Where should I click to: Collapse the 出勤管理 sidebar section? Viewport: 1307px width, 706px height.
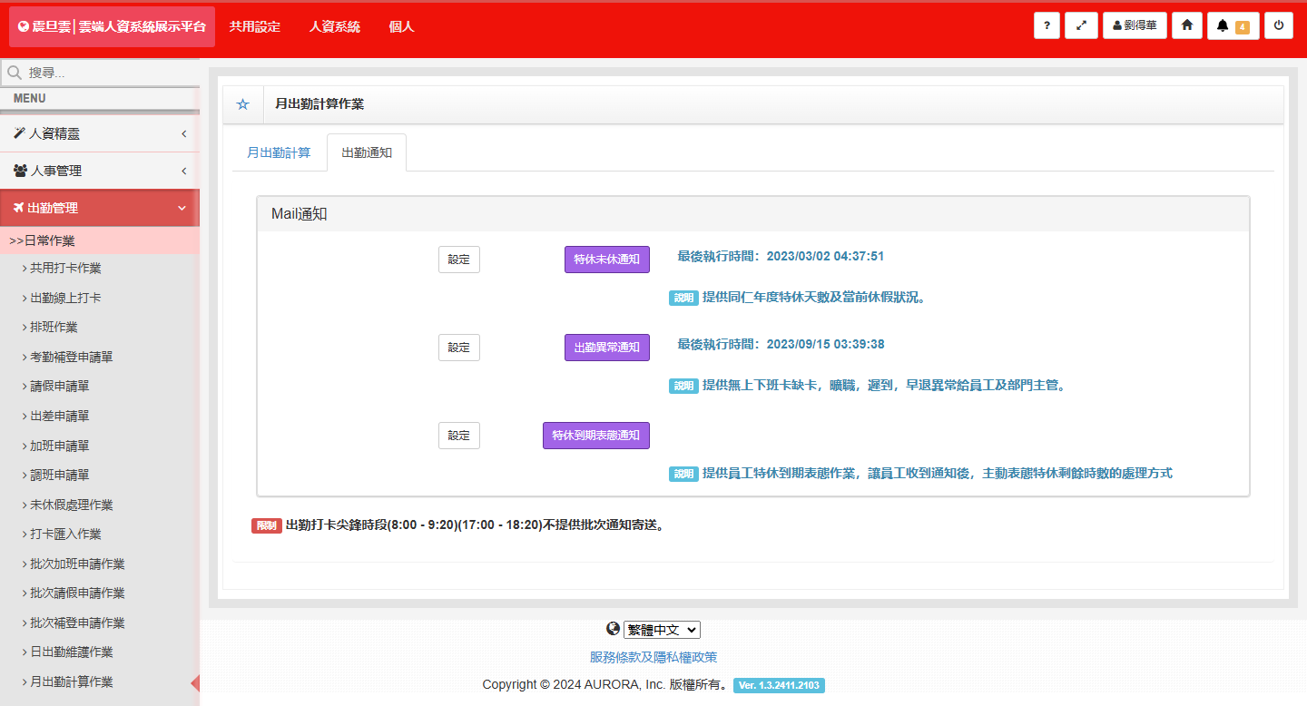coord(100,208)
